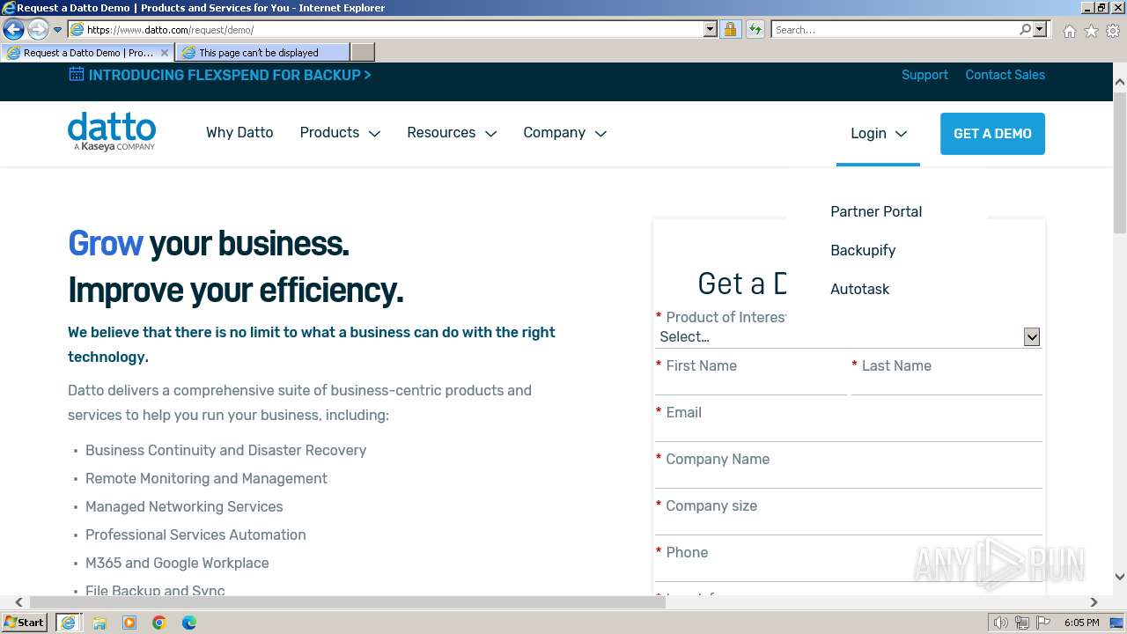Screen dimensions: 1127x634
Task: Click the security lock icon
Action: point(730,30)
